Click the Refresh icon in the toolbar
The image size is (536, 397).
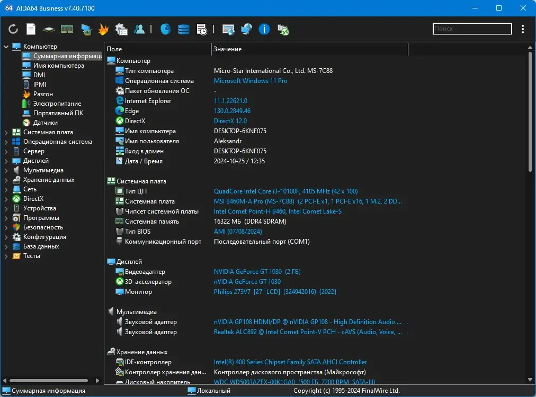tap(13, 29)
